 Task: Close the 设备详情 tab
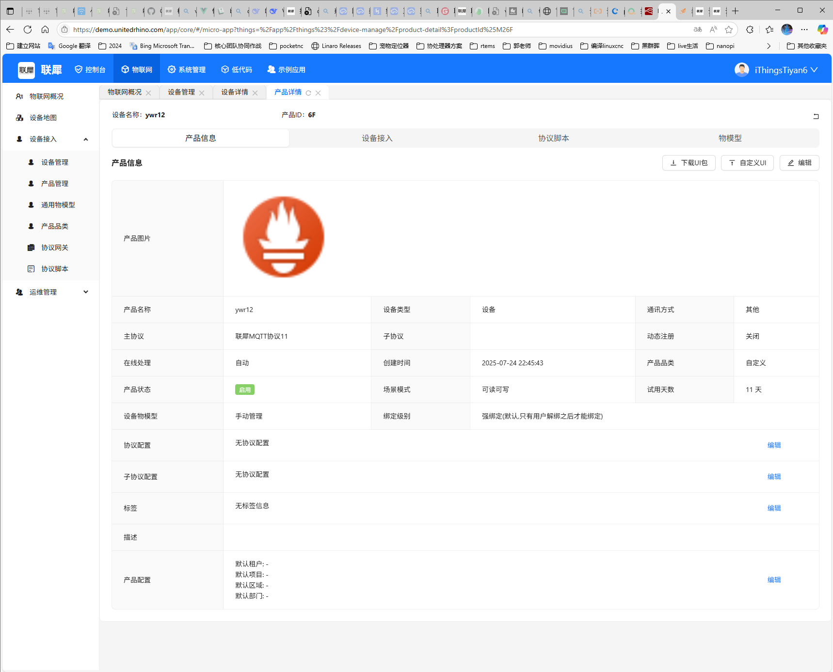point(255,93)
